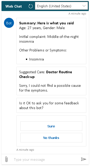Click the Other Problems or Symptoms label
91x166 pixels.
coord(43,50)
